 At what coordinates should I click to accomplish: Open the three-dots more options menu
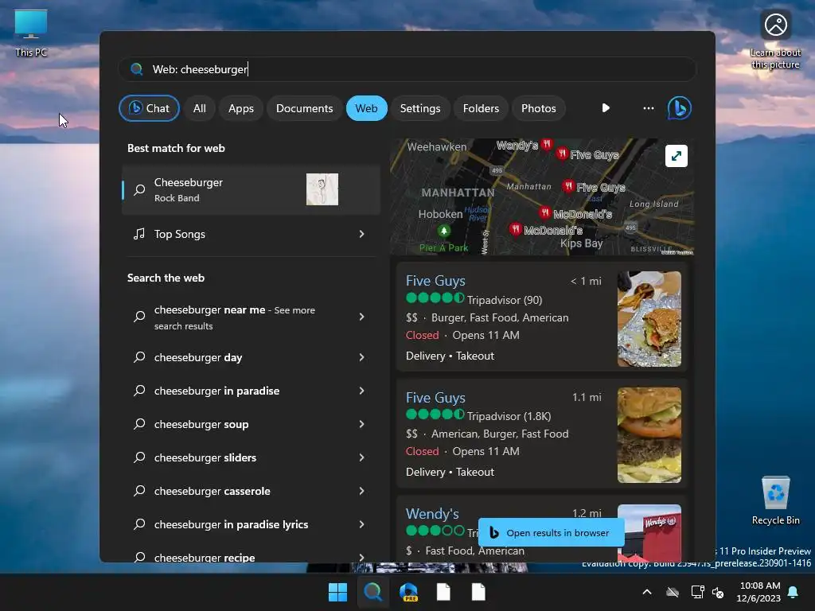coord(648,108)
